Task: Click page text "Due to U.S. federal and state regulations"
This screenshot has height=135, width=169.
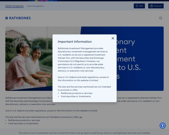Action: [26, 111]
